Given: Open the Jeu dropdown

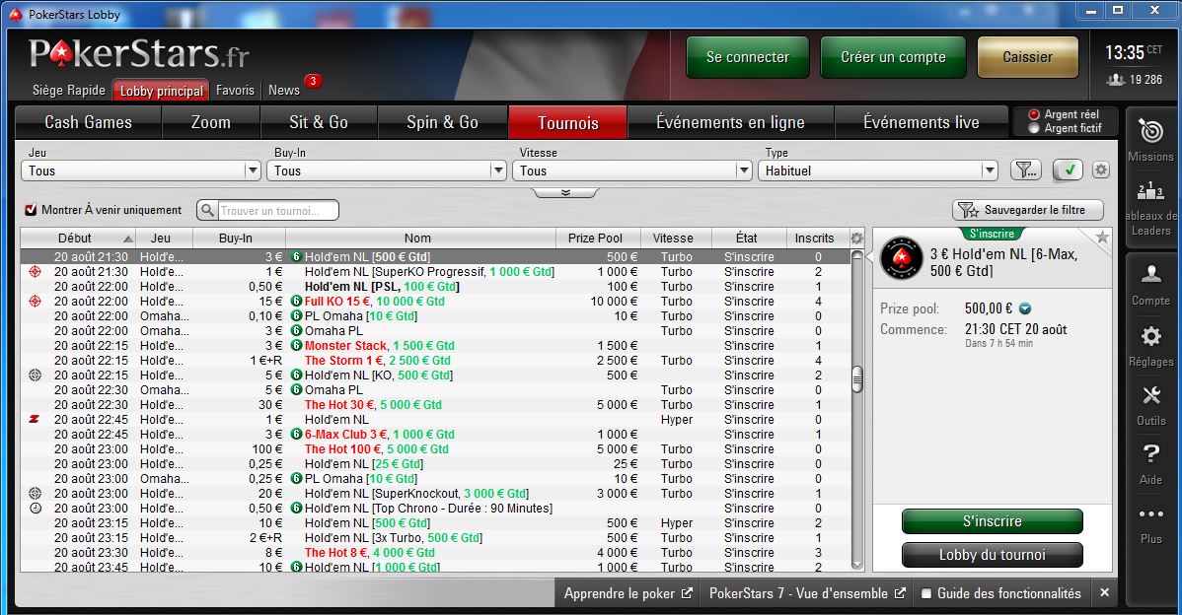Looking at the screenshot, I should [x=141, y=171].
